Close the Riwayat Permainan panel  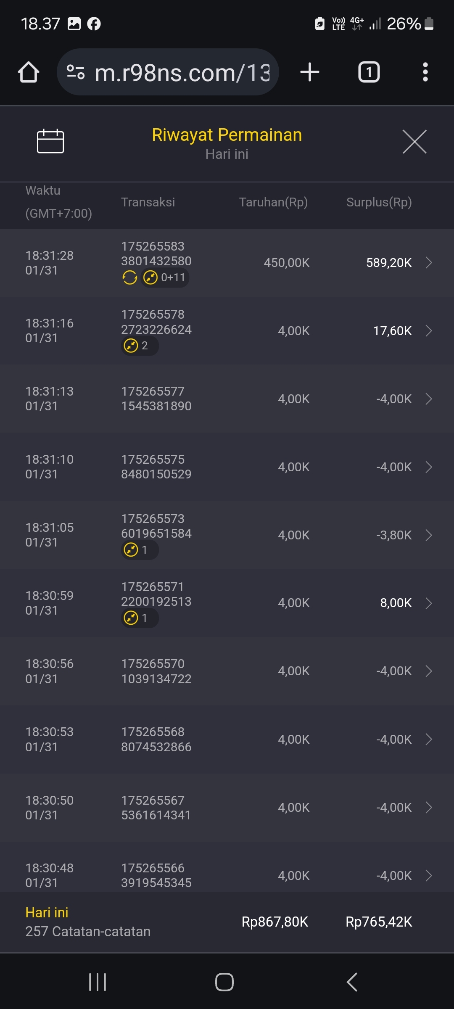coord(414,142)
